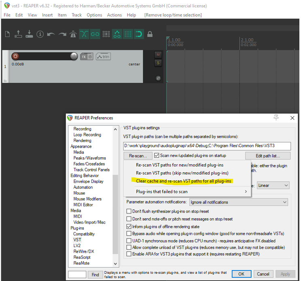The width and height of the screenshot is (301, 281).
Task: Toggle item grouping link icon
Action: pyautogui.click(x=95, y=34)
